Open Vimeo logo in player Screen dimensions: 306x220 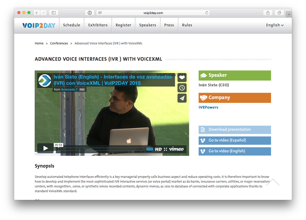pos(176,149)
